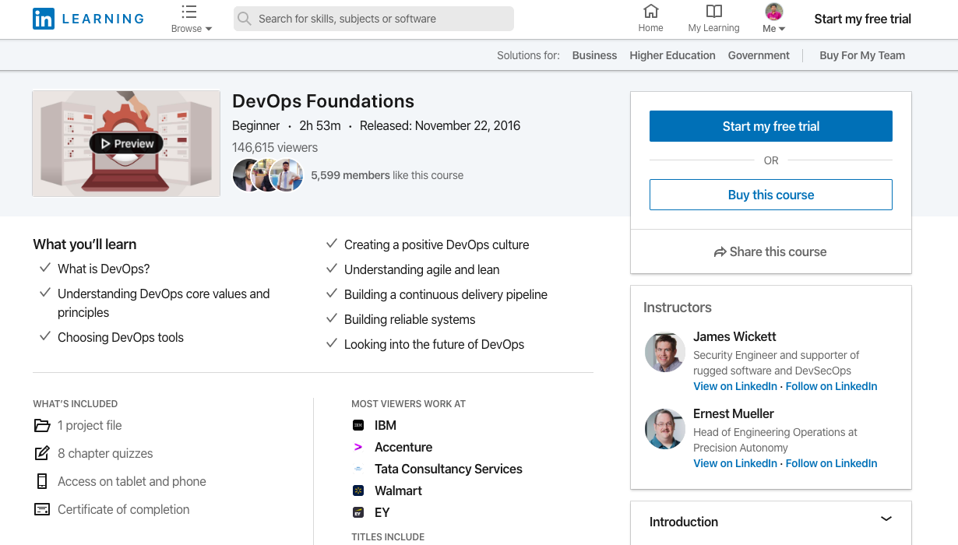Click the search magnifier icon

[x=245, y=19]
